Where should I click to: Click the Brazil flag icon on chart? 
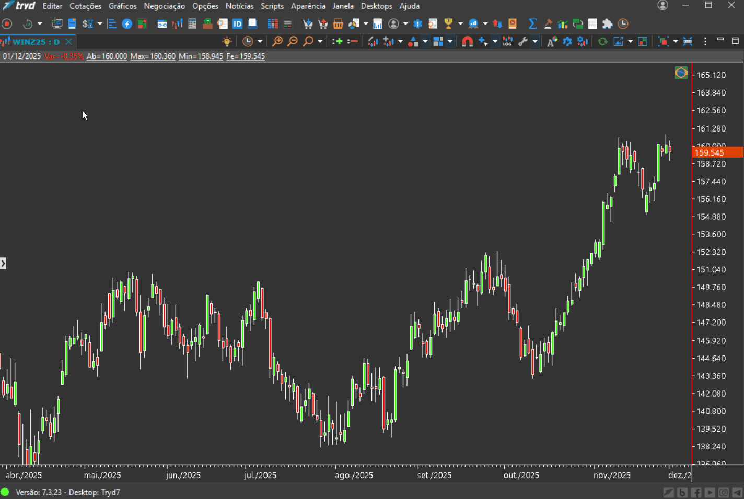[681, 73]
